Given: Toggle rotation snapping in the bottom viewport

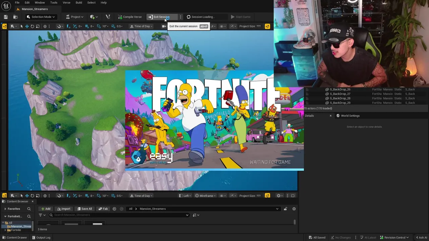Looking at the screenshot, I should click(99, 196).
